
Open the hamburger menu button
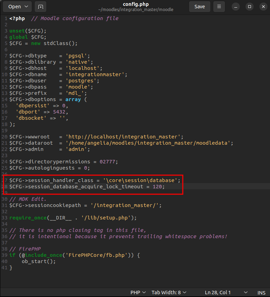[x=219, y=7]
